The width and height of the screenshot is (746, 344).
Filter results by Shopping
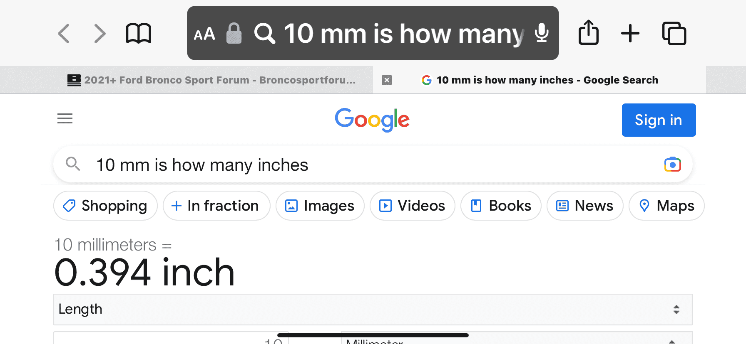click(x=105, y=206)
